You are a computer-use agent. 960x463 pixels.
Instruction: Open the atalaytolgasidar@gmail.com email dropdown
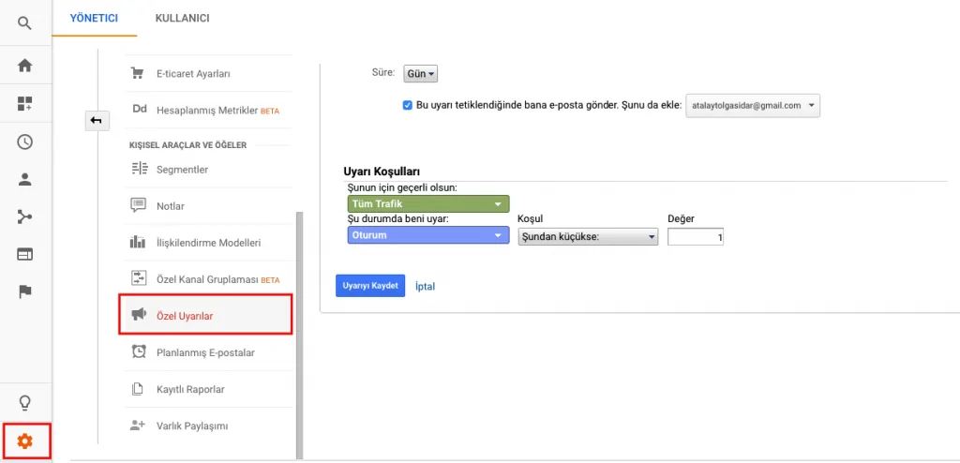[753, 105]
